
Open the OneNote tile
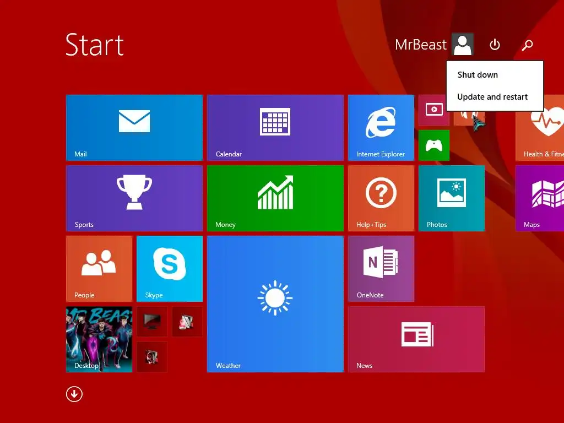point(381,269)
